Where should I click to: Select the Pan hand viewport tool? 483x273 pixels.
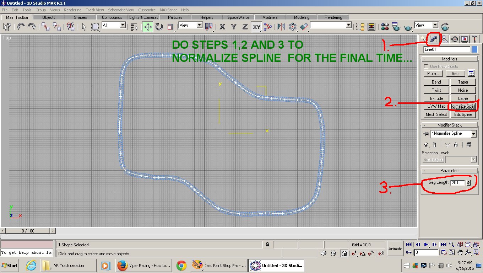tap(460, 252)
